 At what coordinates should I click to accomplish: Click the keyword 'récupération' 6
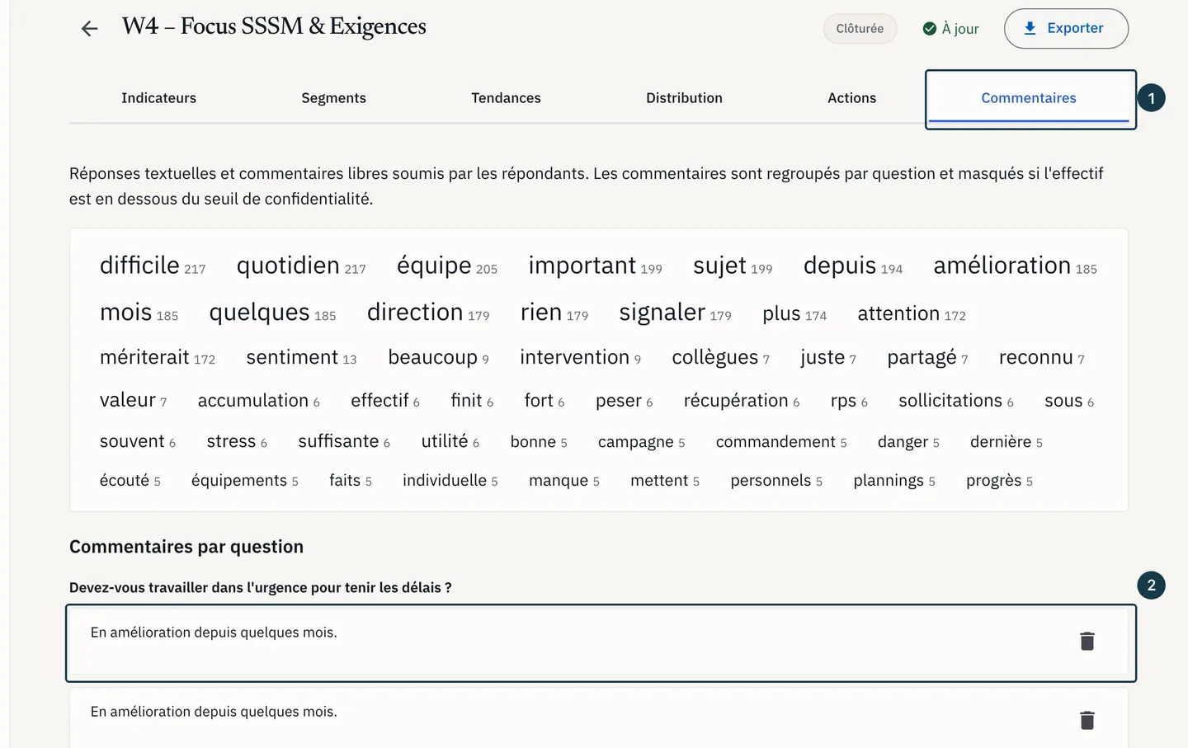tap(742, 400)
